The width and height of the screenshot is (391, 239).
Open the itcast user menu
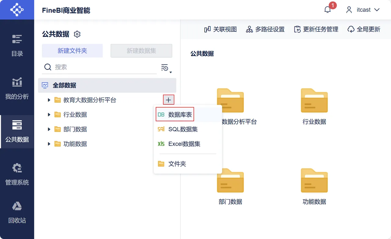pos(363,10)
